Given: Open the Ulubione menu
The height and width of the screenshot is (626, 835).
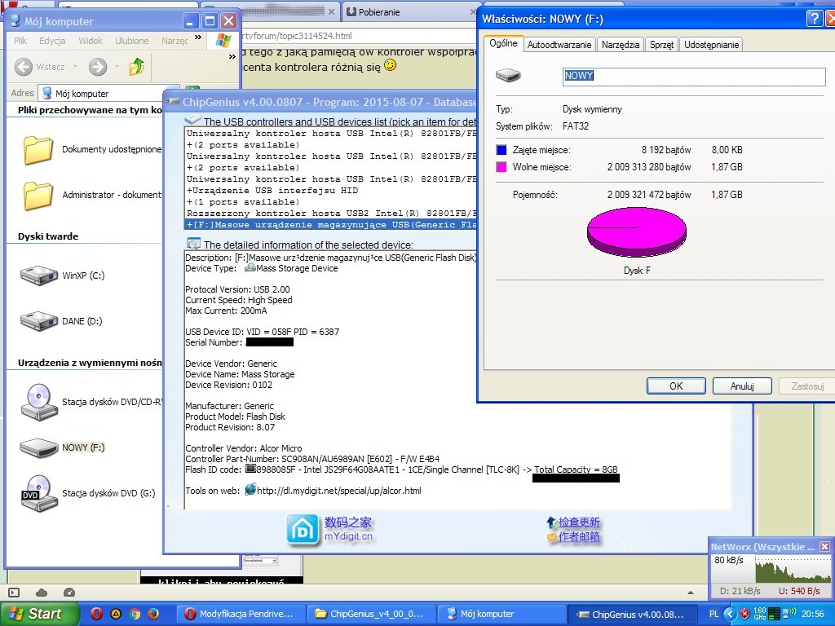Looking at the screenshot, I should point(131,41).
